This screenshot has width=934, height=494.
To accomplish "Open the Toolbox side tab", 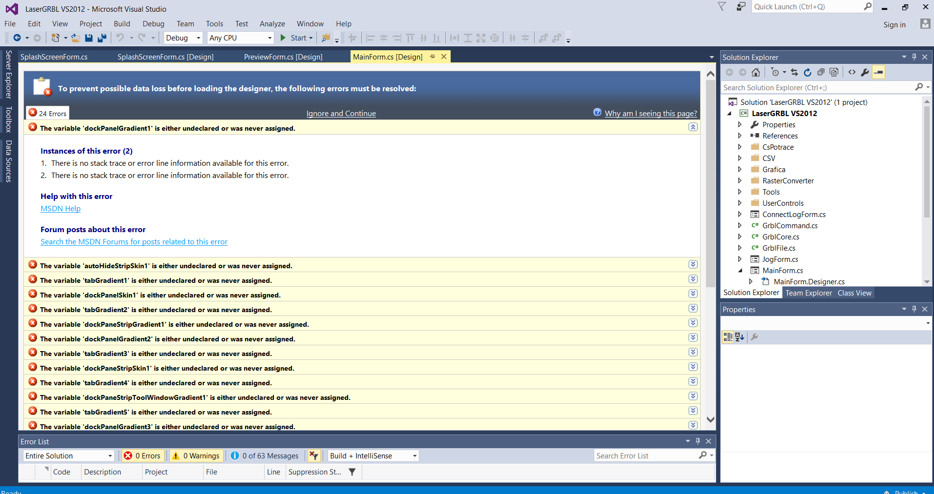I will coord(8,119).
